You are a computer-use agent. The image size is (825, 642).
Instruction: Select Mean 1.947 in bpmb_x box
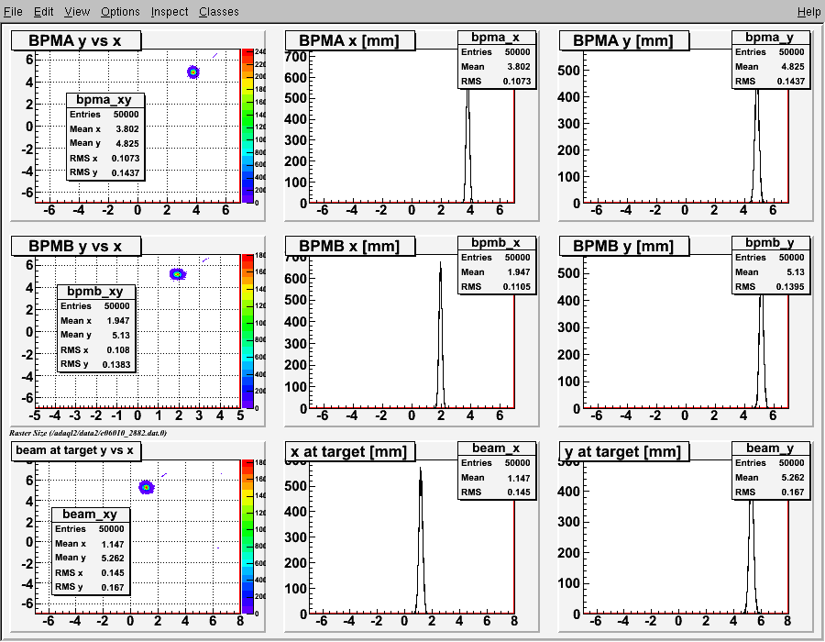click(496, 272)
